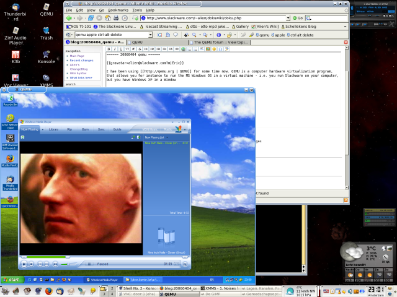The height and width of the screenshot is (297, 397).
Task: Click Firefox Forward arrow button
Action: coord(80,18)
